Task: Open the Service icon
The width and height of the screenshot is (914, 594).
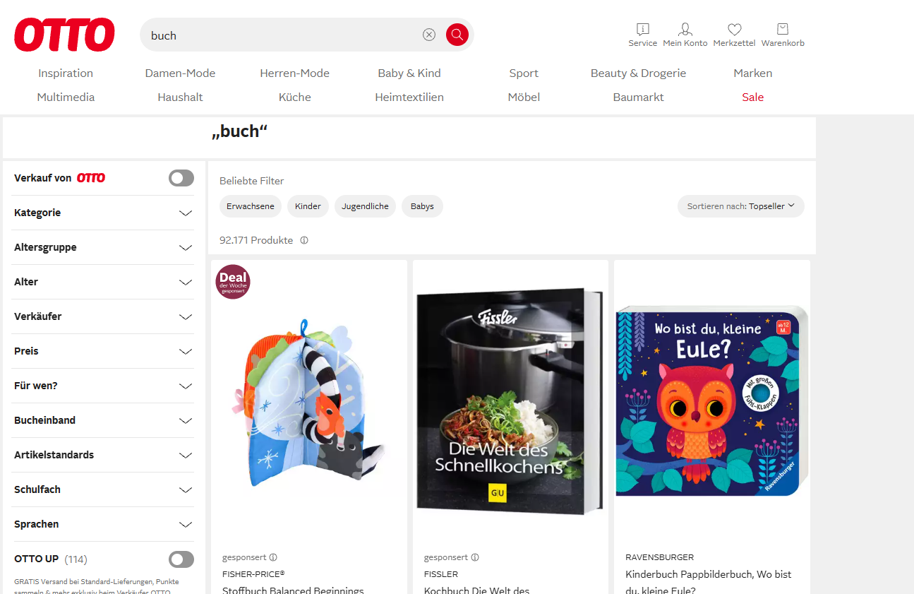Action: [x=642, y=35]
